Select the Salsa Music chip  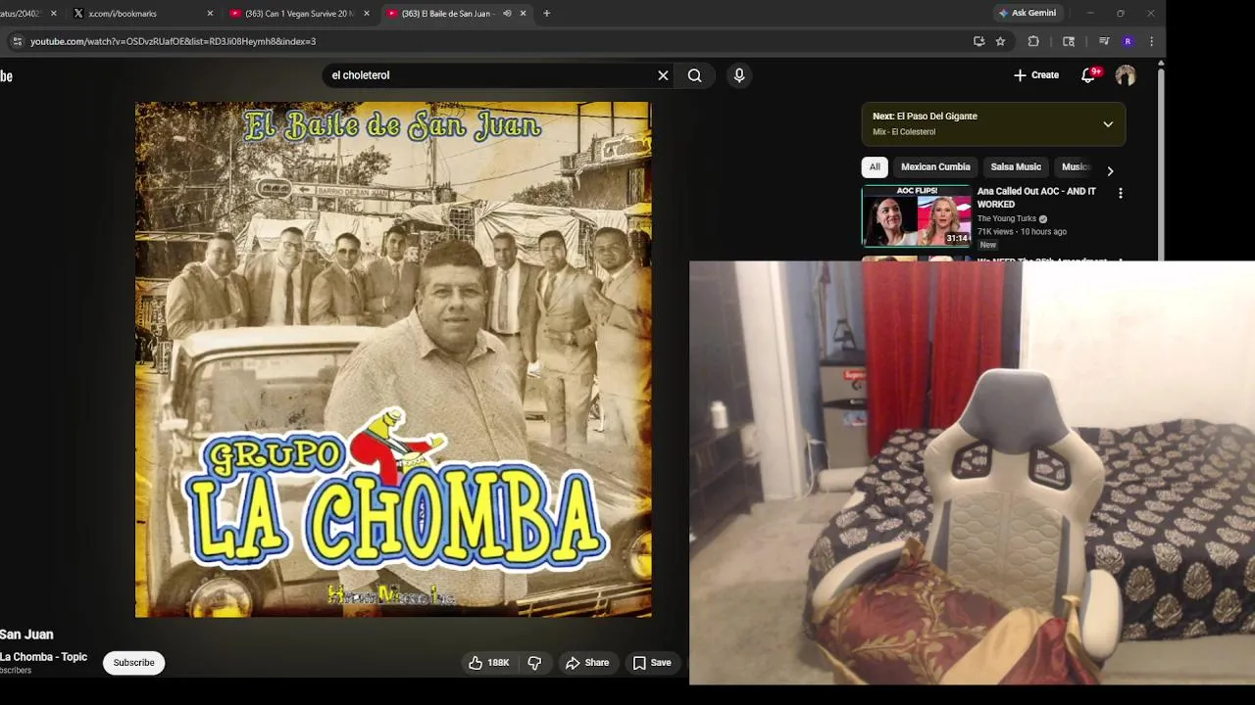point(1016,166)
